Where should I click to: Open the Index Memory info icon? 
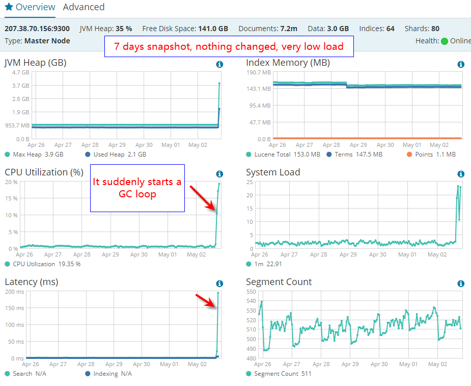click(x=461, y=64)
